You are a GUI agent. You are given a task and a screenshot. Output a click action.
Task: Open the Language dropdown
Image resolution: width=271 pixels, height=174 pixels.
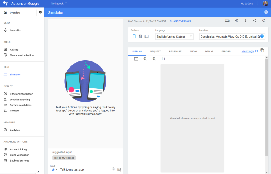(x=174, y=37)
